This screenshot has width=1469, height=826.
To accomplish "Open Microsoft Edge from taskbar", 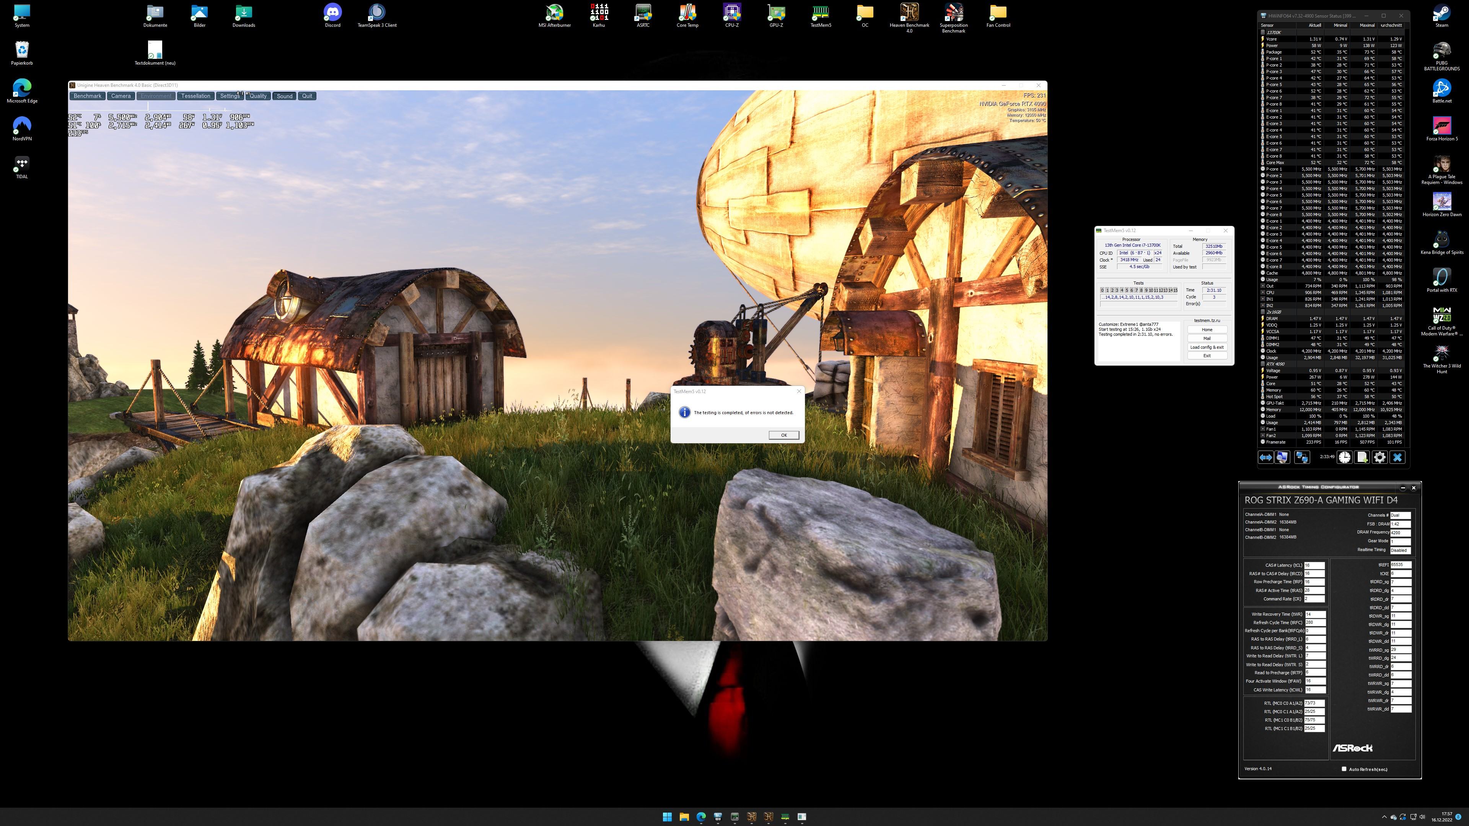I will click(701, 816).
